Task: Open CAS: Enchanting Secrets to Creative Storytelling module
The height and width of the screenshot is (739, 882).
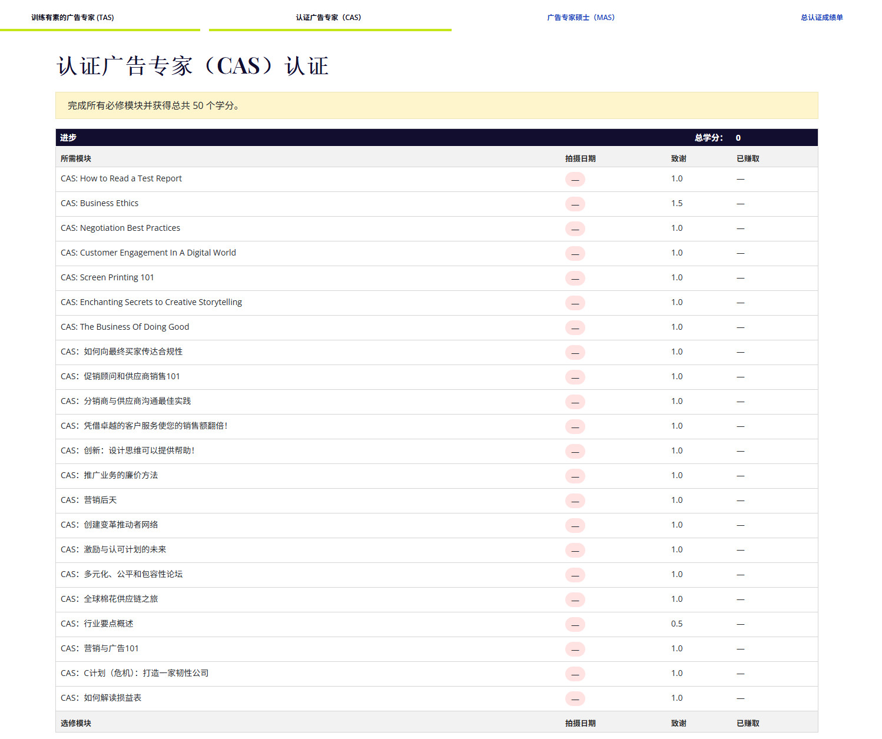Action: click(151, 302)
